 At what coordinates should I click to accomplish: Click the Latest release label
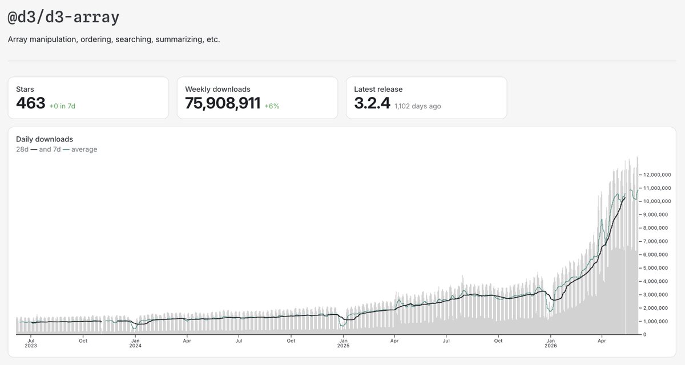point(378,90)
